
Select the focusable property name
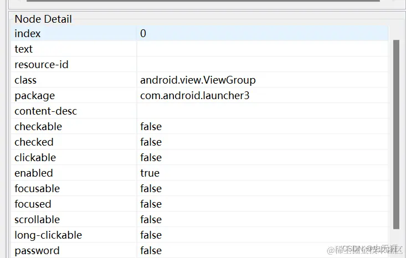(37, 189)
